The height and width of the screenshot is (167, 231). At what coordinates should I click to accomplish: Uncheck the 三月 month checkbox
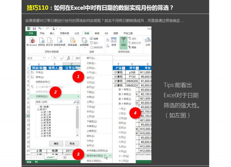click(x=45, y=117)
